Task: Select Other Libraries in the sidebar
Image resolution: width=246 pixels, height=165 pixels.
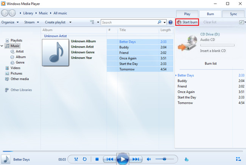Action: 21,90
